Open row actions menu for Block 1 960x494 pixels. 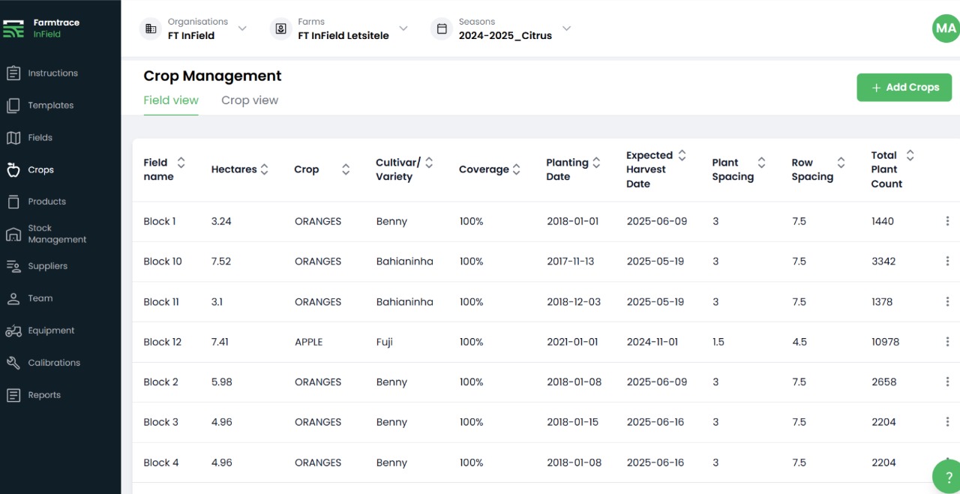pyautogui.click(x=947, y=221)
